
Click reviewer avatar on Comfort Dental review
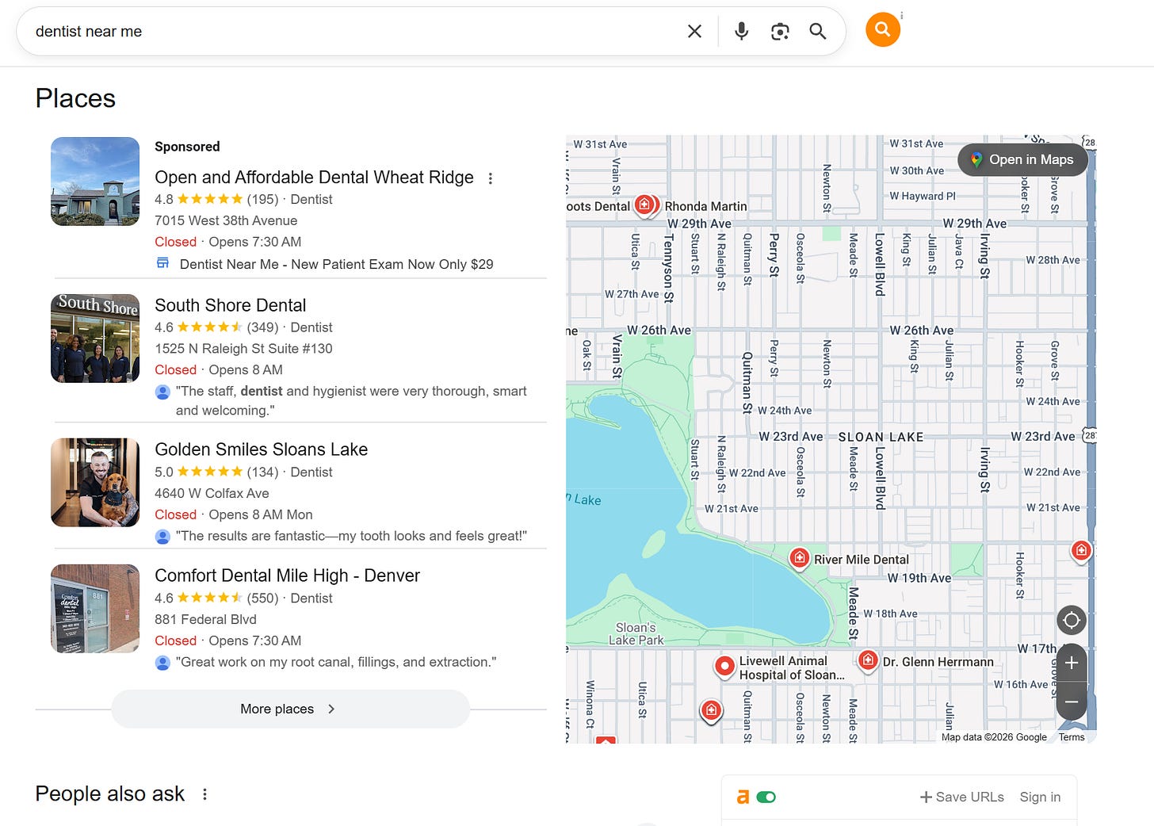click(162, 663)
